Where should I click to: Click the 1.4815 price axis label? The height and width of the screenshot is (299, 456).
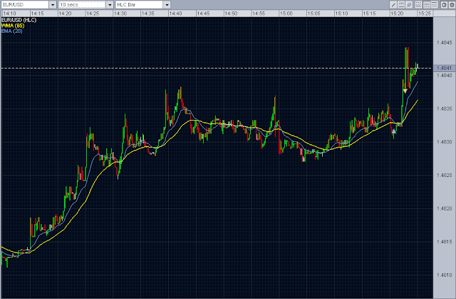444,242
